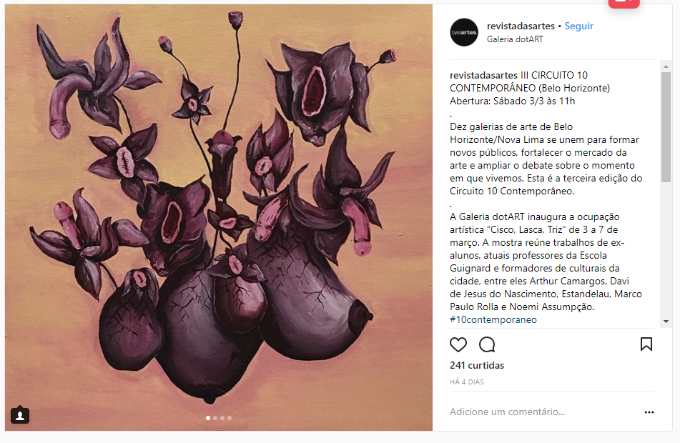Click the caption scrollbar down arrow
The height and width of the screenshot is (443, 680).
[x=666, y=322]
